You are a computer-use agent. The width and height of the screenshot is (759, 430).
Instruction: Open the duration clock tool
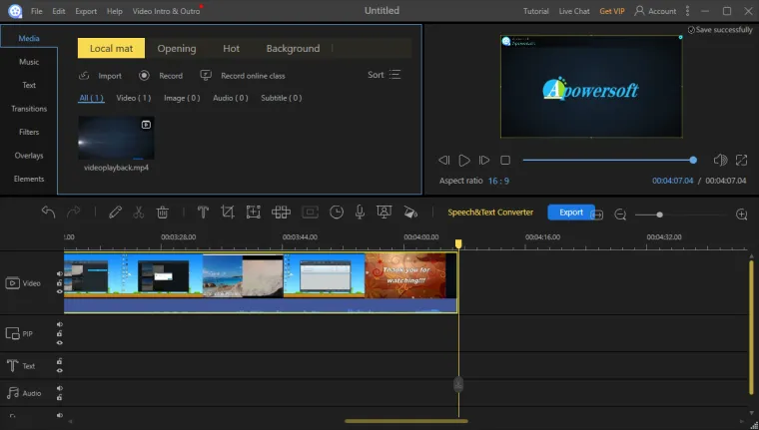pyautogui.click(x=337, y=213)
